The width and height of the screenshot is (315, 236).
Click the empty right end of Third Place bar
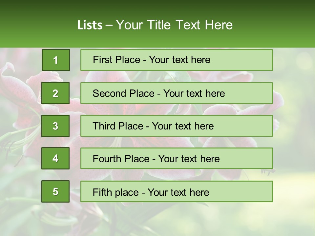click(x=249, y=126)
